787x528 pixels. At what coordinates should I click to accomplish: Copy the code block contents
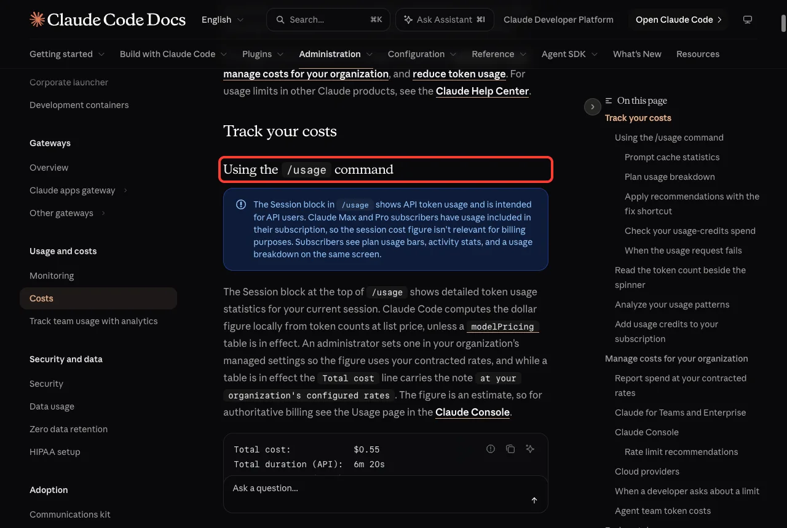point(510,449)
